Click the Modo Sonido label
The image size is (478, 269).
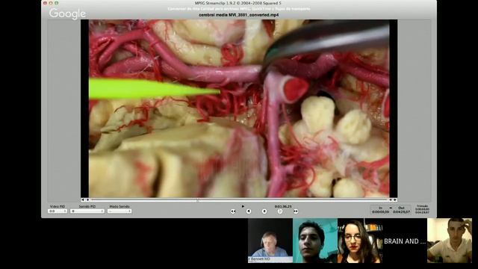coord(119,206)
